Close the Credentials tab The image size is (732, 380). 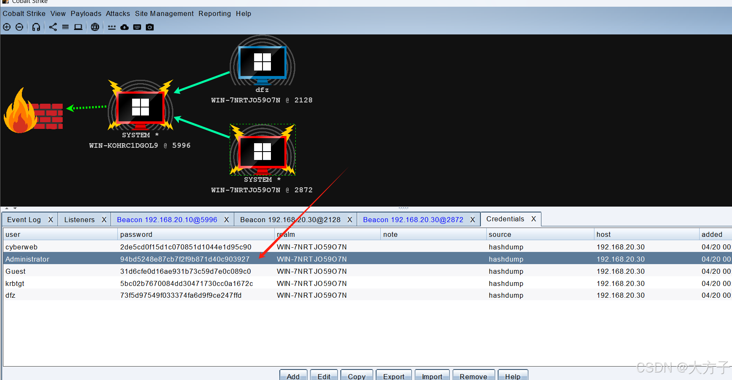pyautogui.click(x=533, y=219)
